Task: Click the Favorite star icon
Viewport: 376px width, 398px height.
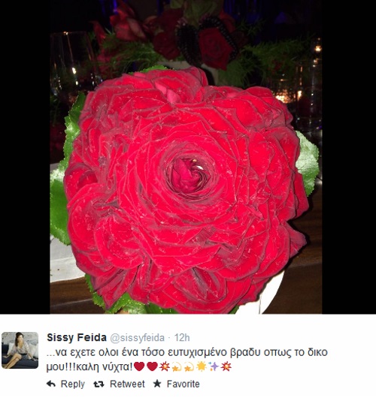Action: [157, 384]
